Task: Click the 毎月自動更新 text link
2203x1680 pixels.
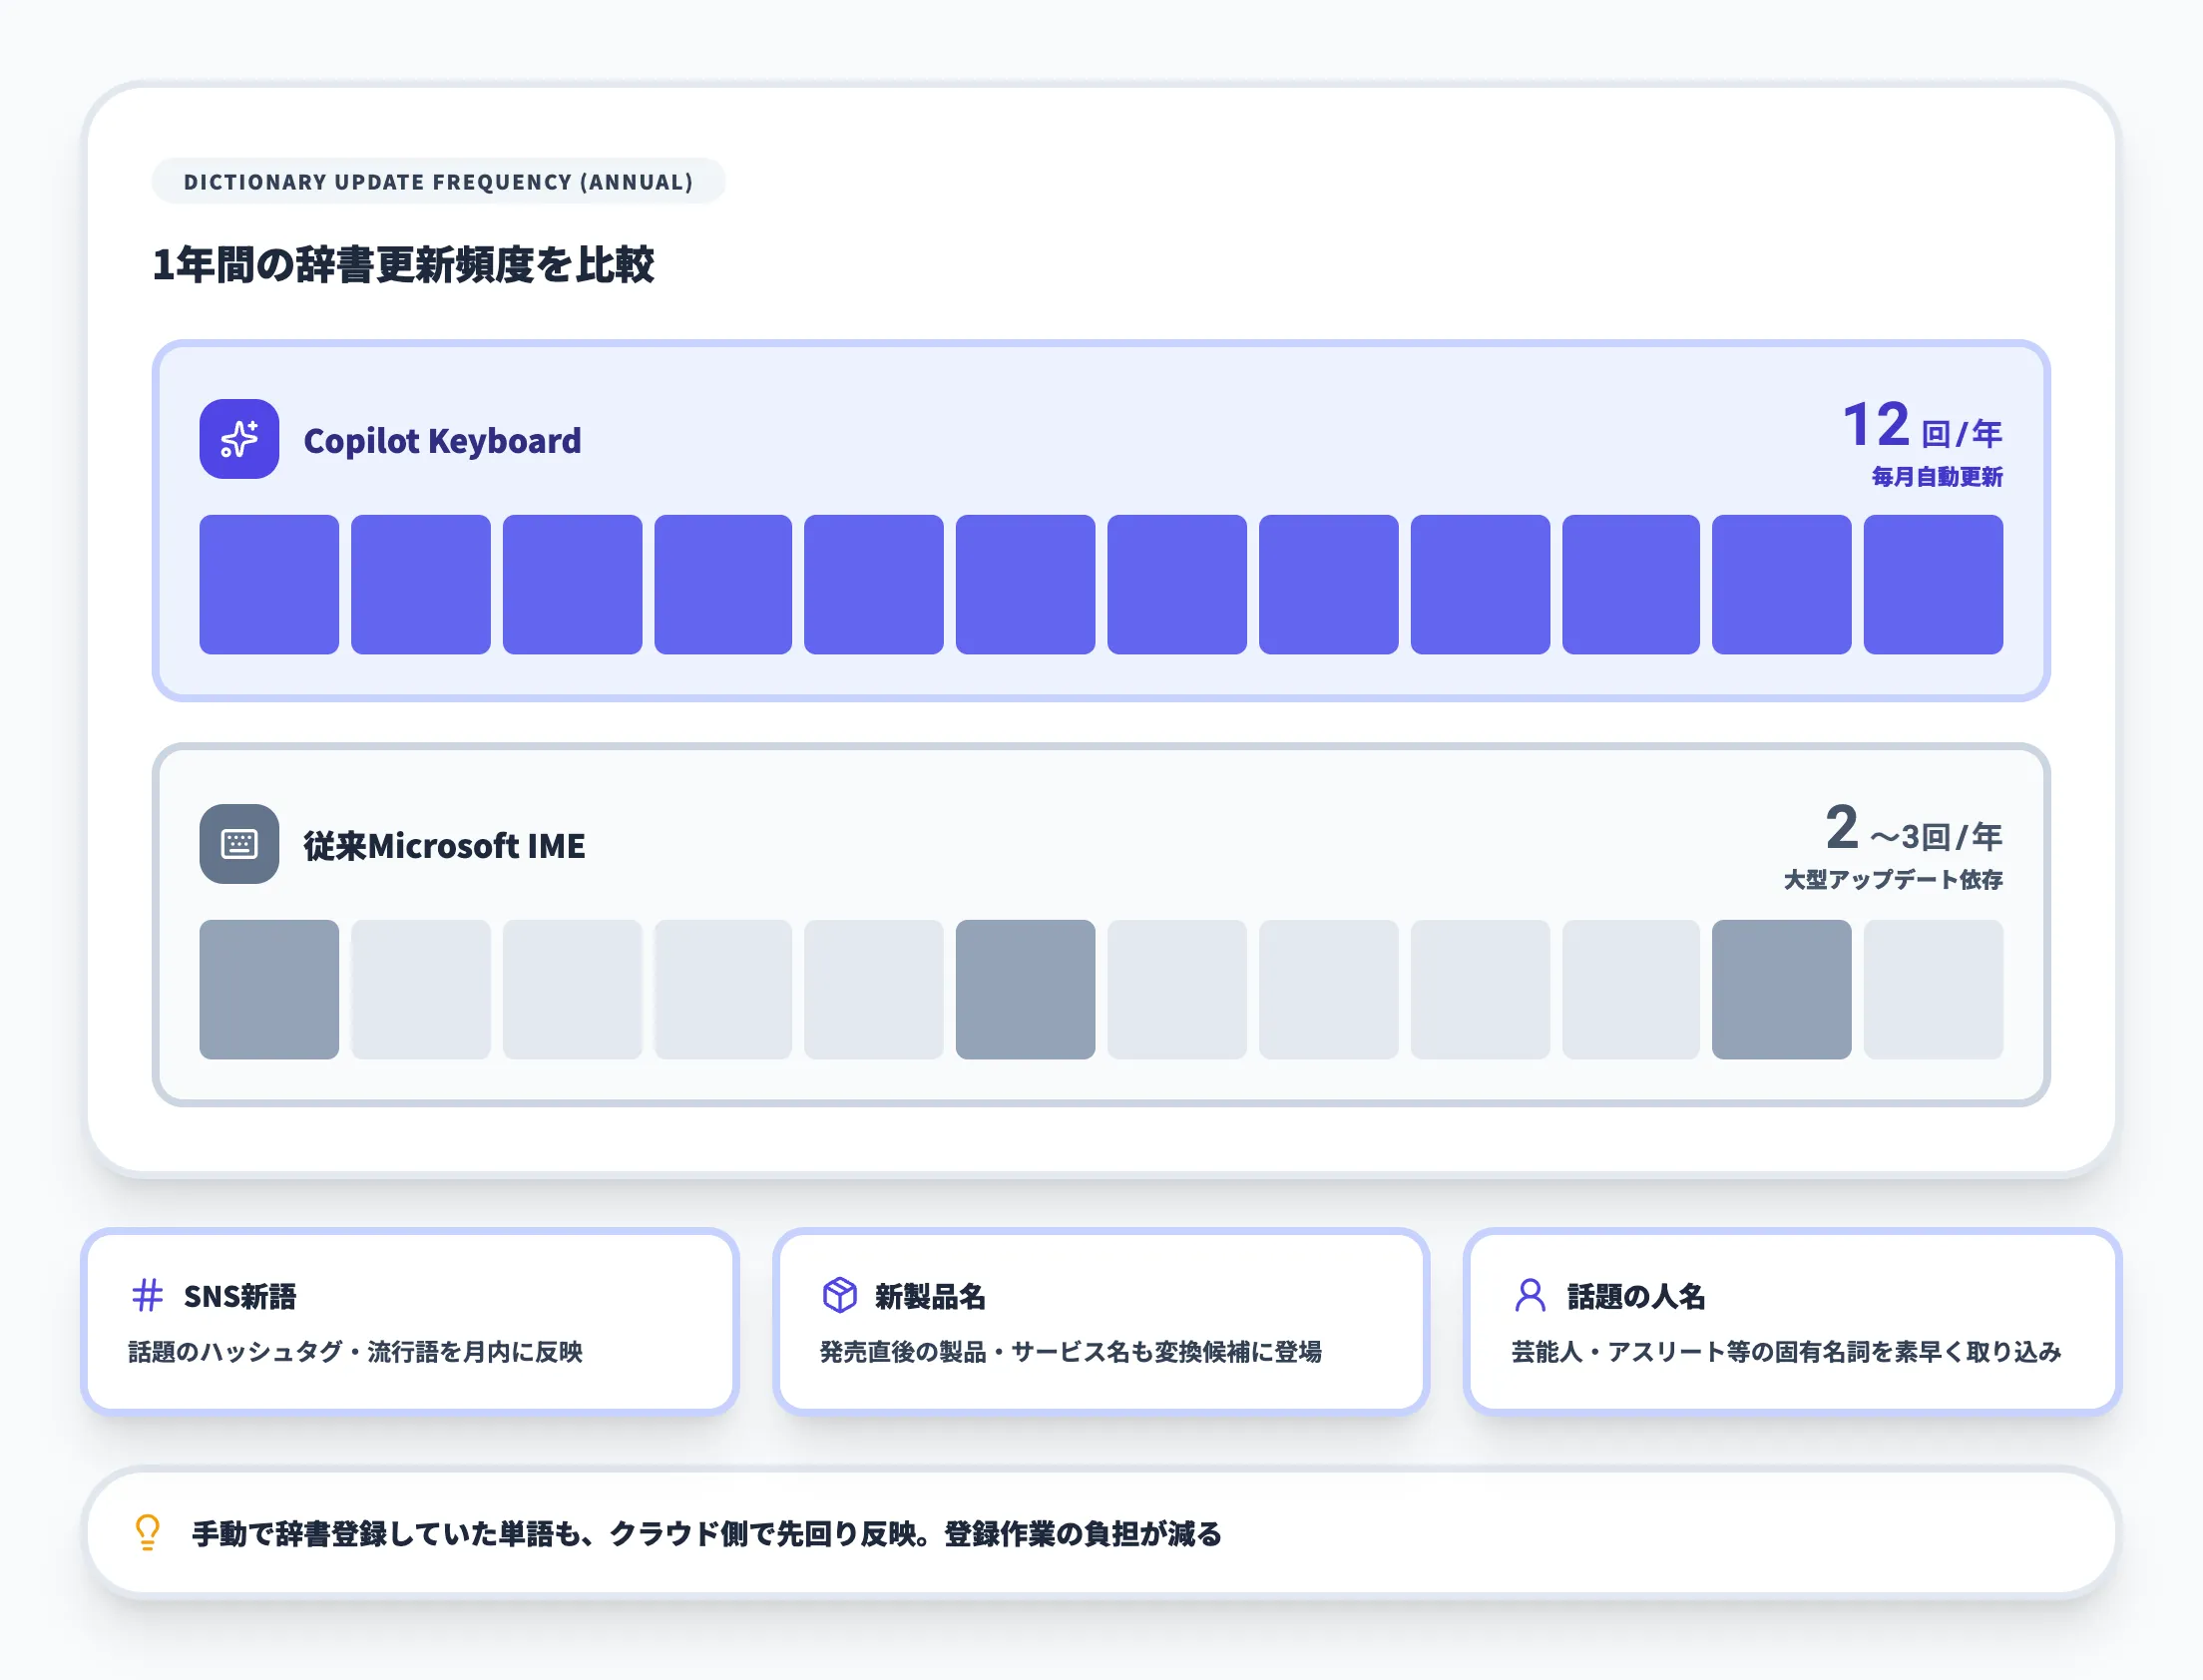Action: 1938,477
